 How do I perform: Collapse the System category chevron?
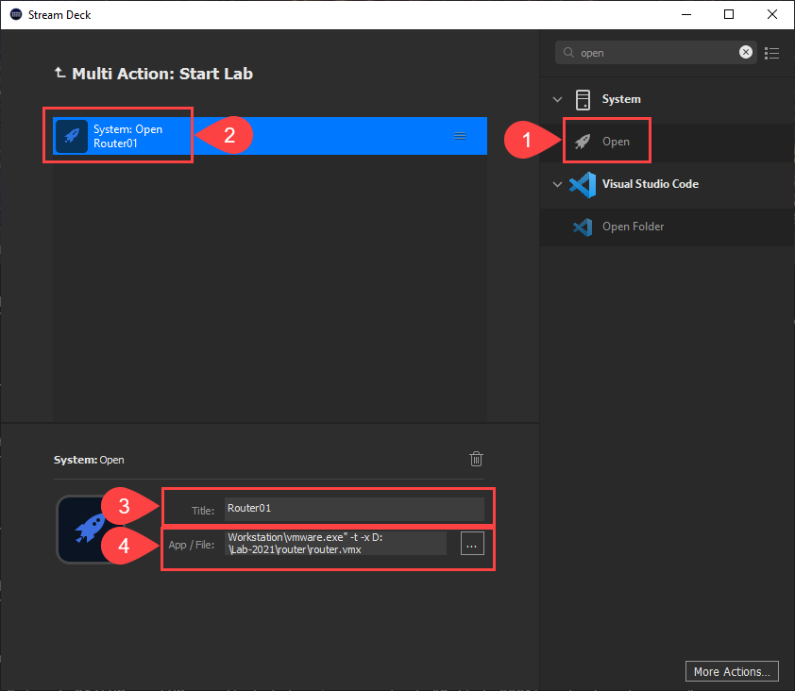pyautogui.click(x=557, y=99)
